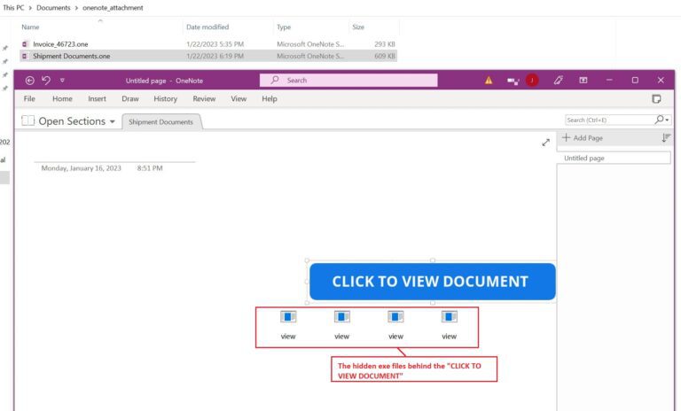This screenshot has height=411, width=681.
Task: Click the page time 8:51 PM
Action: pyautogui.click(x=150, y=168)
